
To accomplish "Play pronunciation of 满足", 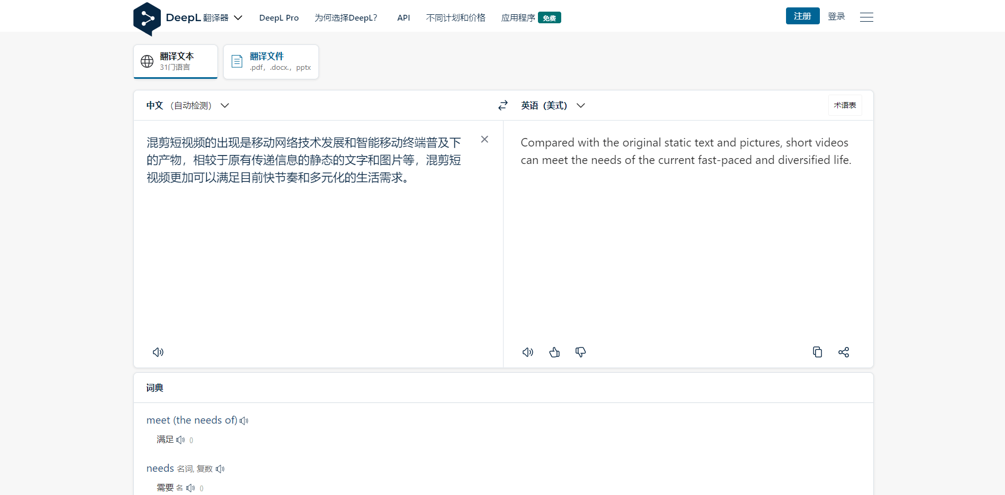I will pos(180,440).
